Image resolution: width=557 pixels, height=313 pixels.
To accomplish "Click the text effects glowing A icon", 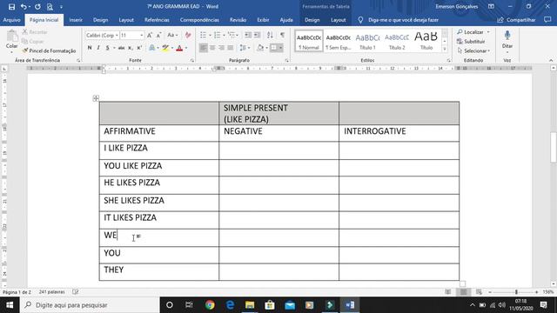I will [151, 48].
